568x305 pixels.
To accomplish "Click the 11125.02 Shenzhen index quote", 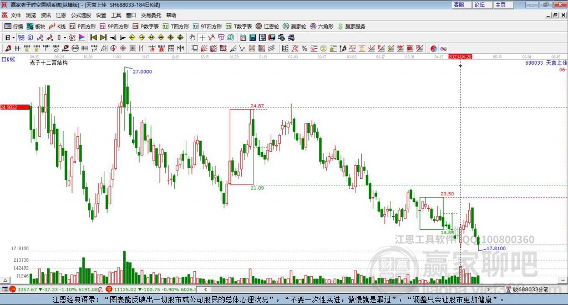I will click(x=125, y=290).
